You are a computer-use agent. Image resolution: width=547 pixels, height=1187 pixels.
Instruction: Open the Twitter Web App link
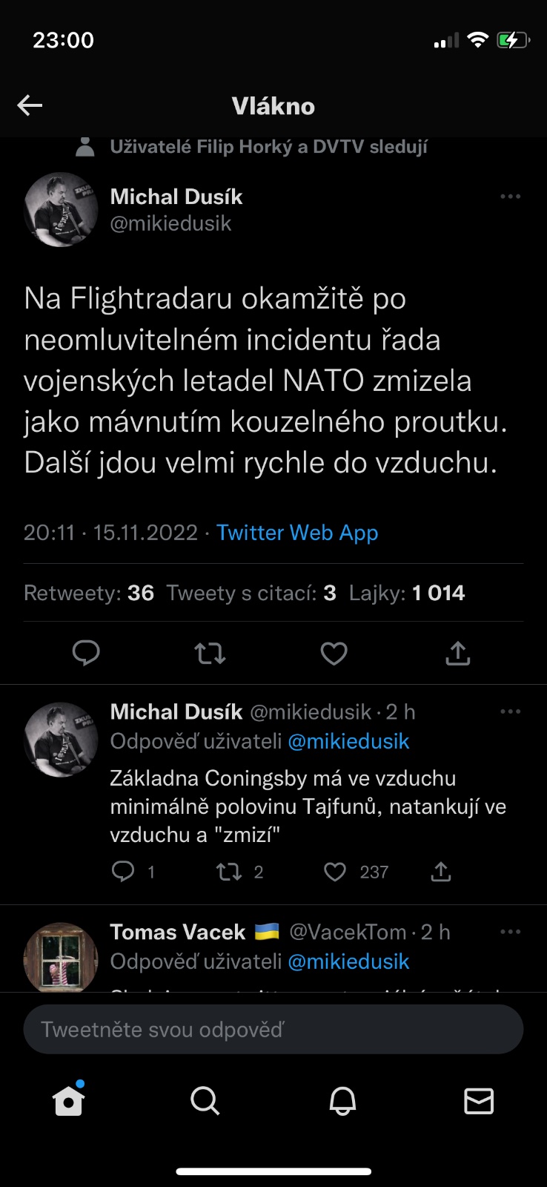click(297, 533)
